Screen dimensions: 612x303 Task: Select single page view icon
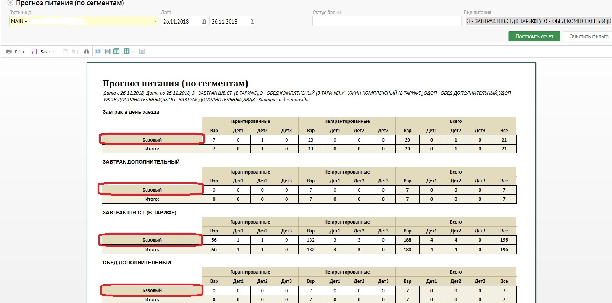tap(98, 51)
